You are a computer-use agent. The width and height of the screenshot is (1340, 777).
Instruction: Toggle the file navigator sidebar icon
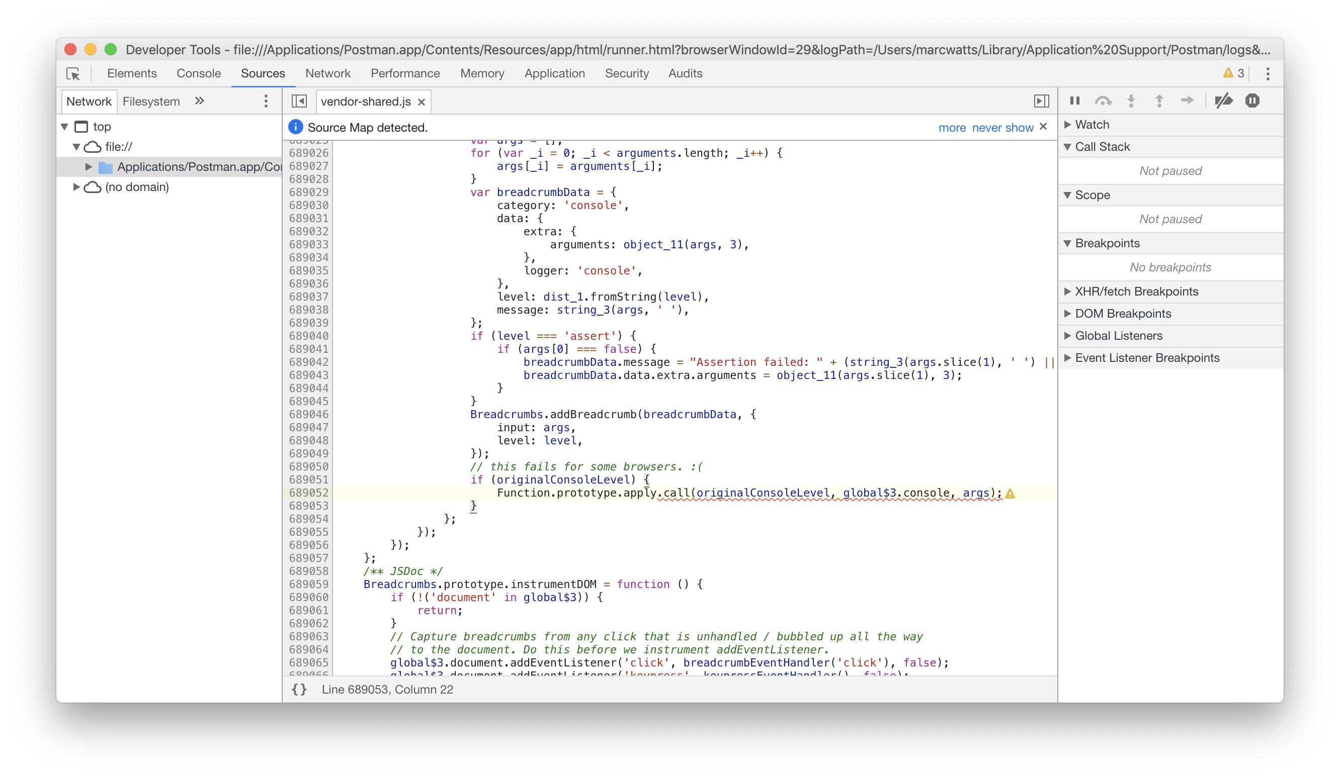point(299,101)
